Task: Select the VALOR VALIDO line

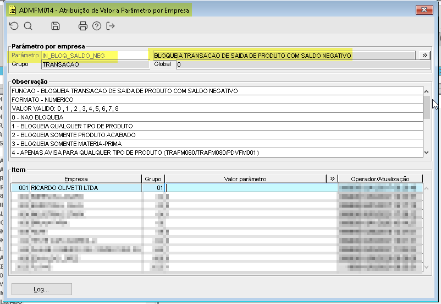Action: [217, 108]
